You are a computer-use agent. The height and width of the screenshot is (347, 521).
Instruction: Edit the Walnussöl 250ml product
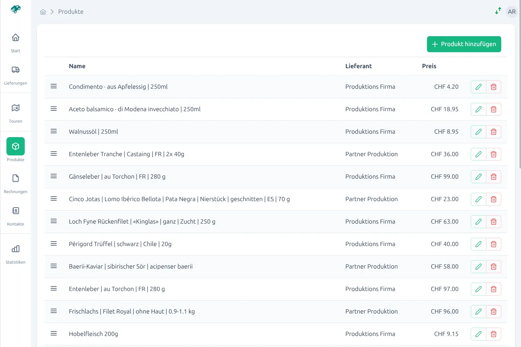pos(478,132)
